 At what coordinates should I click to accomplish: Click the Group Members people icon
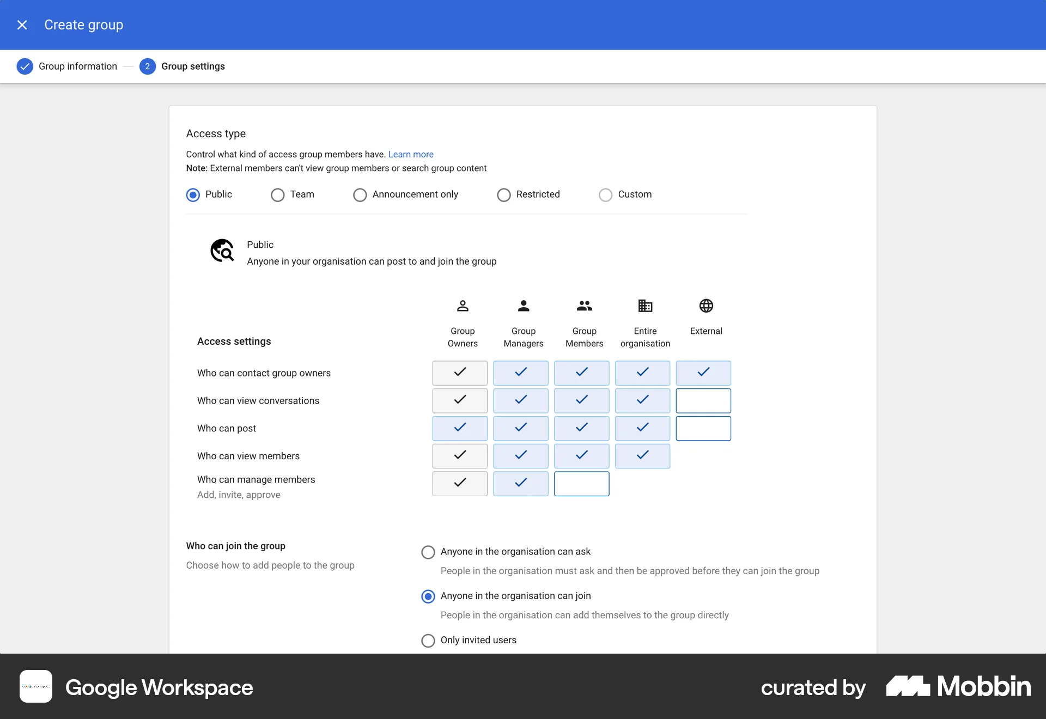(x=583, y=306)
